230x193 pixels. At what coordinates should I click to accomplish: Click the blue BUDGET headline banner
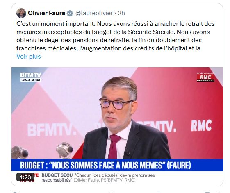[117, 165]
